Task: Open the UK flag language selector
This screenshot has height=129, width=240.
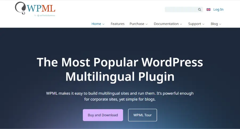Action: click(x=208, y=10)
